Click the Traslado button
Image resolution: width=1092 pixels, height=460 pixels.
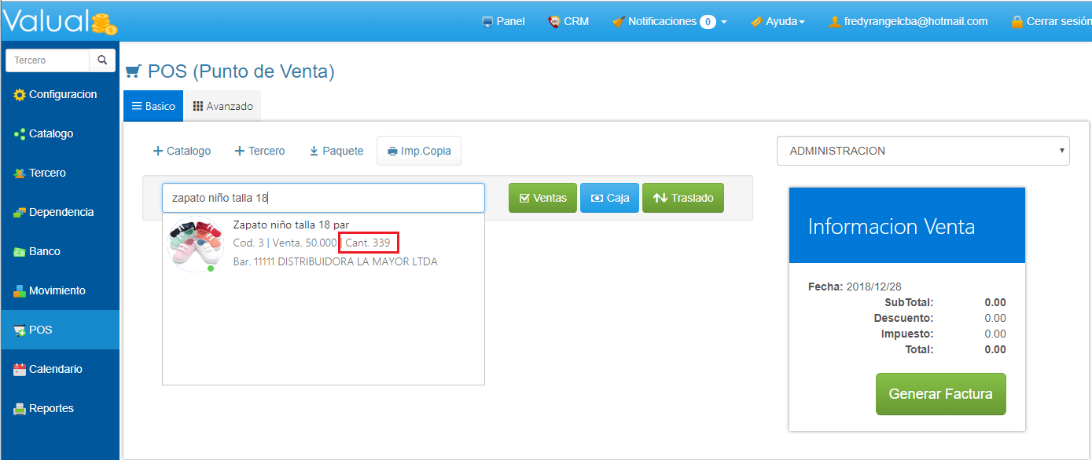pos(682,198)
